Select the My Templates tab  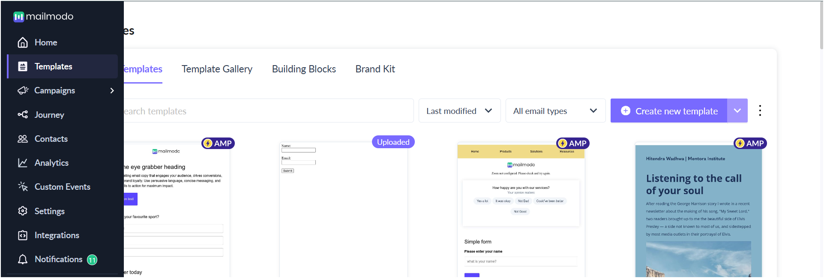click(143, 69)
